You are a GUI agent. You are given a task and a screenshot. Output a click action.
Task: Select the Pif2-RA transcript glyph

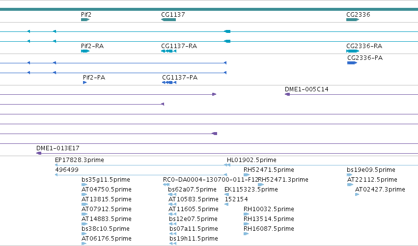(85, 51)
